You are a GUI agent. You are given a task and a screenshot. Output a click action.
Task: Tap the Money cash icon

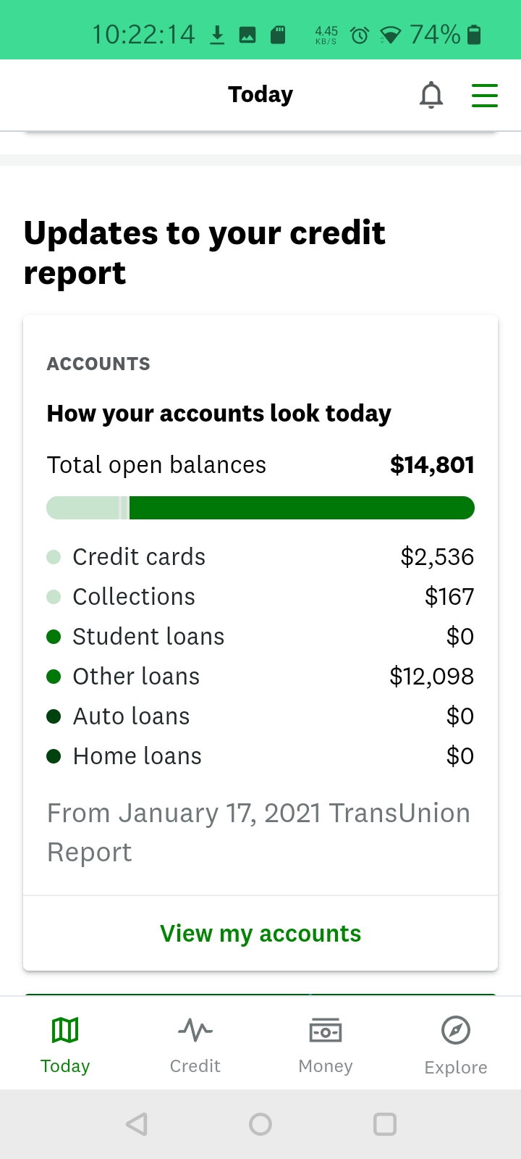point(326,1029)
